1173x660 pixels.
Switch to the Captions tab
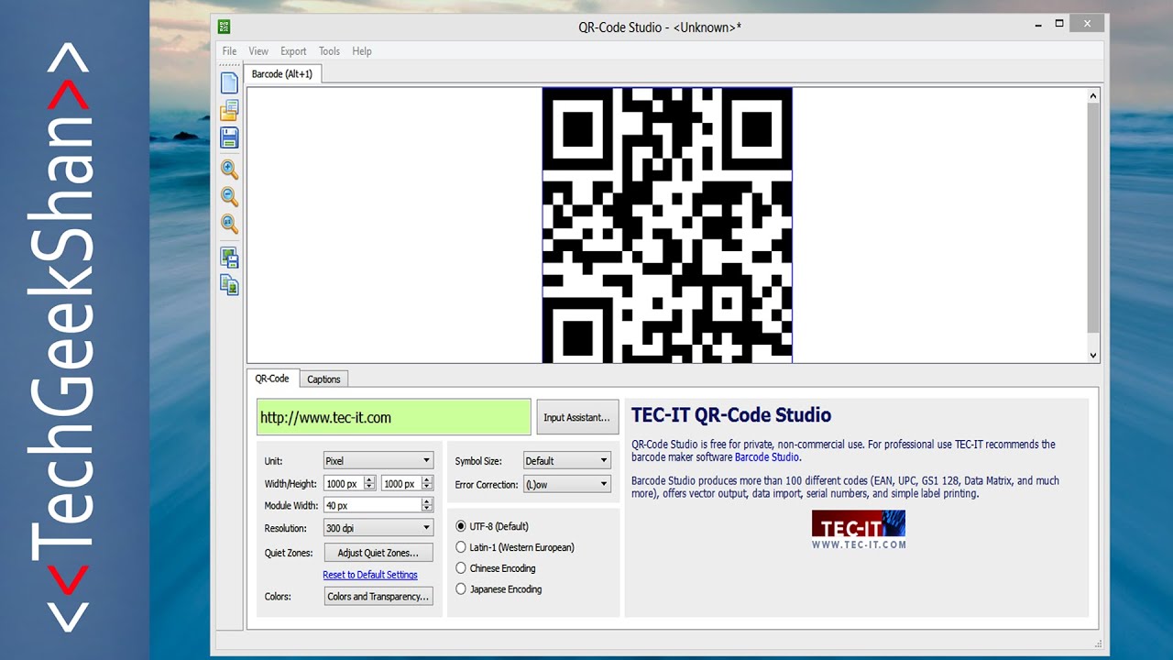pyautogui.click(x=323, y=379)
